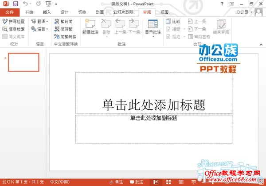Switch to Normal view in status bar
The width and height of the screenshot is (266, 186).
click(156, 182)
